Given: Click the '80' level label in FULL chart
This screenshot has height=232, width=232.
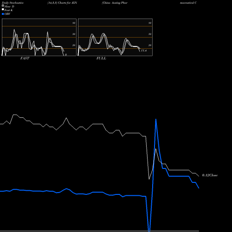Looking at the screenshot, I should coord(150,23).
